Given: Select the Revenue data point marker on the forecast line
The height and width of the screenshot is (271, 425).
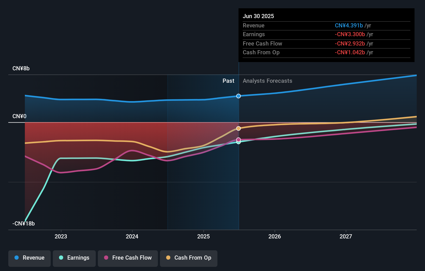Looking at the screenshot, I should coord(238,96).
